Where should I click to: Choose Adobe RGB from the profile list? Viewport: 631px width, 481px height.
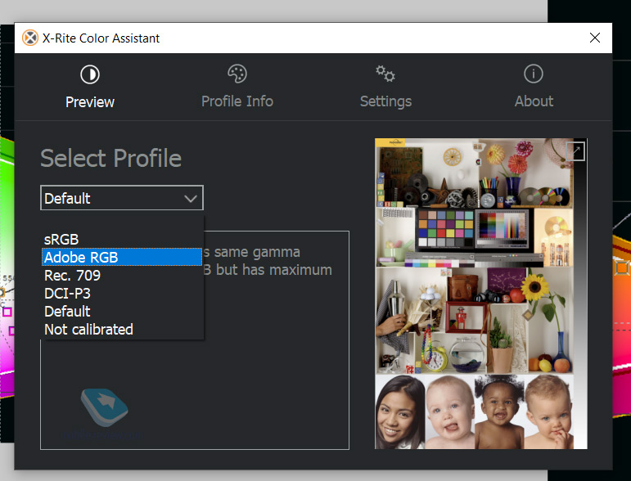(122, 257)
